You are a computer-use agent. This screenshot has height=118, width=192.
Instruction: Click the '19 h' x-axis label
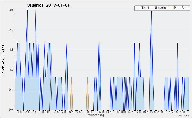tap(153, 112)
